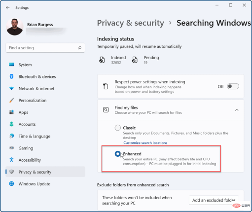Click the Brian Burgess account name
The height and width of the screenshot is (212, 252).
tap(40, 25)
